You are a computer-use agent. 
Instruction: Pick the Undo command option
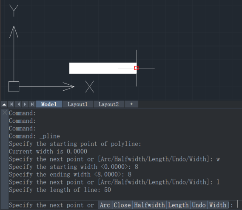[199, 205]
